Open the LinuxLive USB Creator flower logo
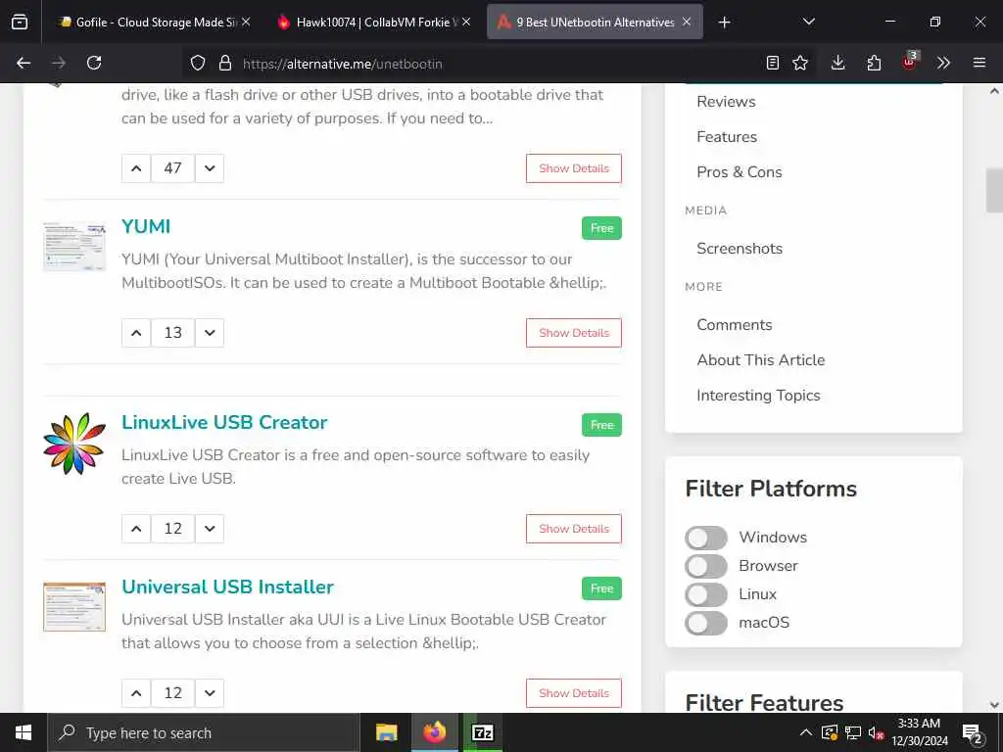 click(74, 444)
